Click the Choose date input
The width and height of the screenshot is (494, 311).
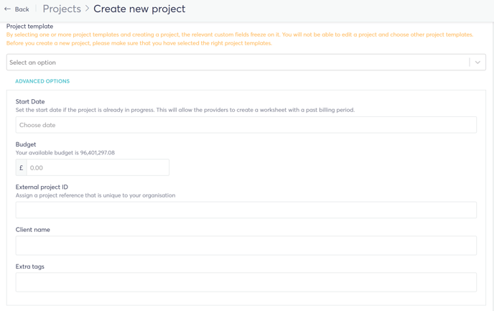(x=246, y=125)
